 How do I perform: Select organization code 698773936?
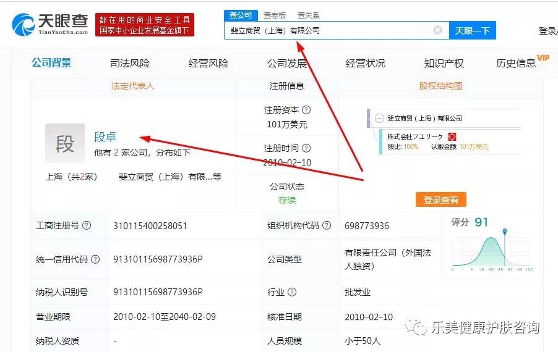tap(367, 226)
